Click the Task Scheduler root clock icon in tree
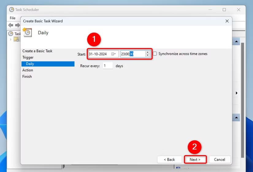This screenshot has height=172, width=253. 11,34
